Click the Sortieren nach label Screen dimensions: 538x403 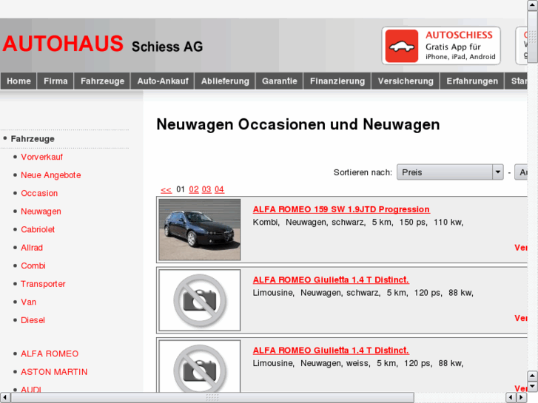pos(363,172)
